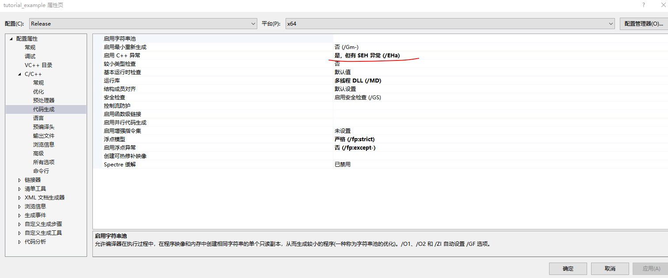Expand the 链接器 tree node

(x=19, y=180)
